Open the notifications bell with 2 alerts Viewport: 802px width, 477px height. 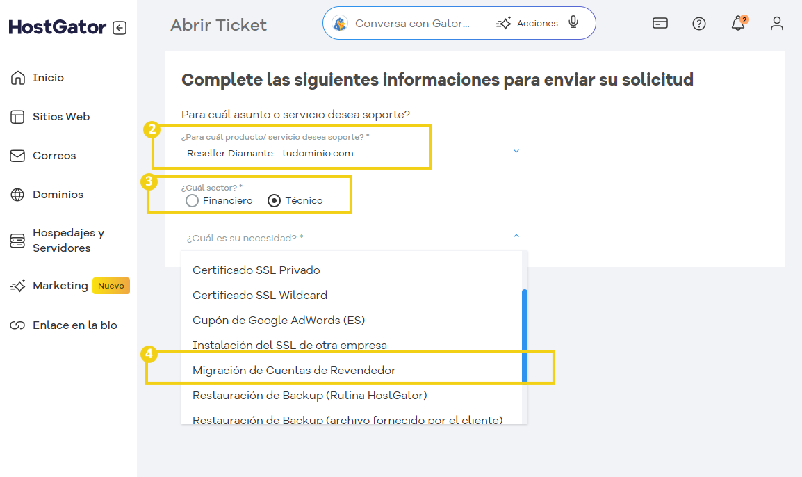[738, 23]
